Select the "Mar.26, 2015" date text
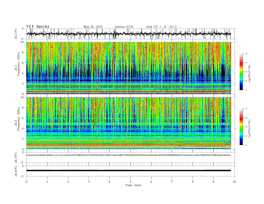Screen dimensions: 264x204 [x=93, y=27]
